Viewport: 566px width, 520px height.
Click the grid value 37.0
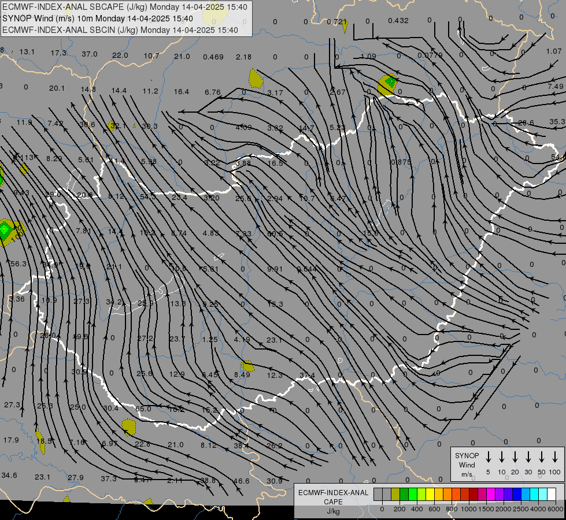click(x=89, y=54)
